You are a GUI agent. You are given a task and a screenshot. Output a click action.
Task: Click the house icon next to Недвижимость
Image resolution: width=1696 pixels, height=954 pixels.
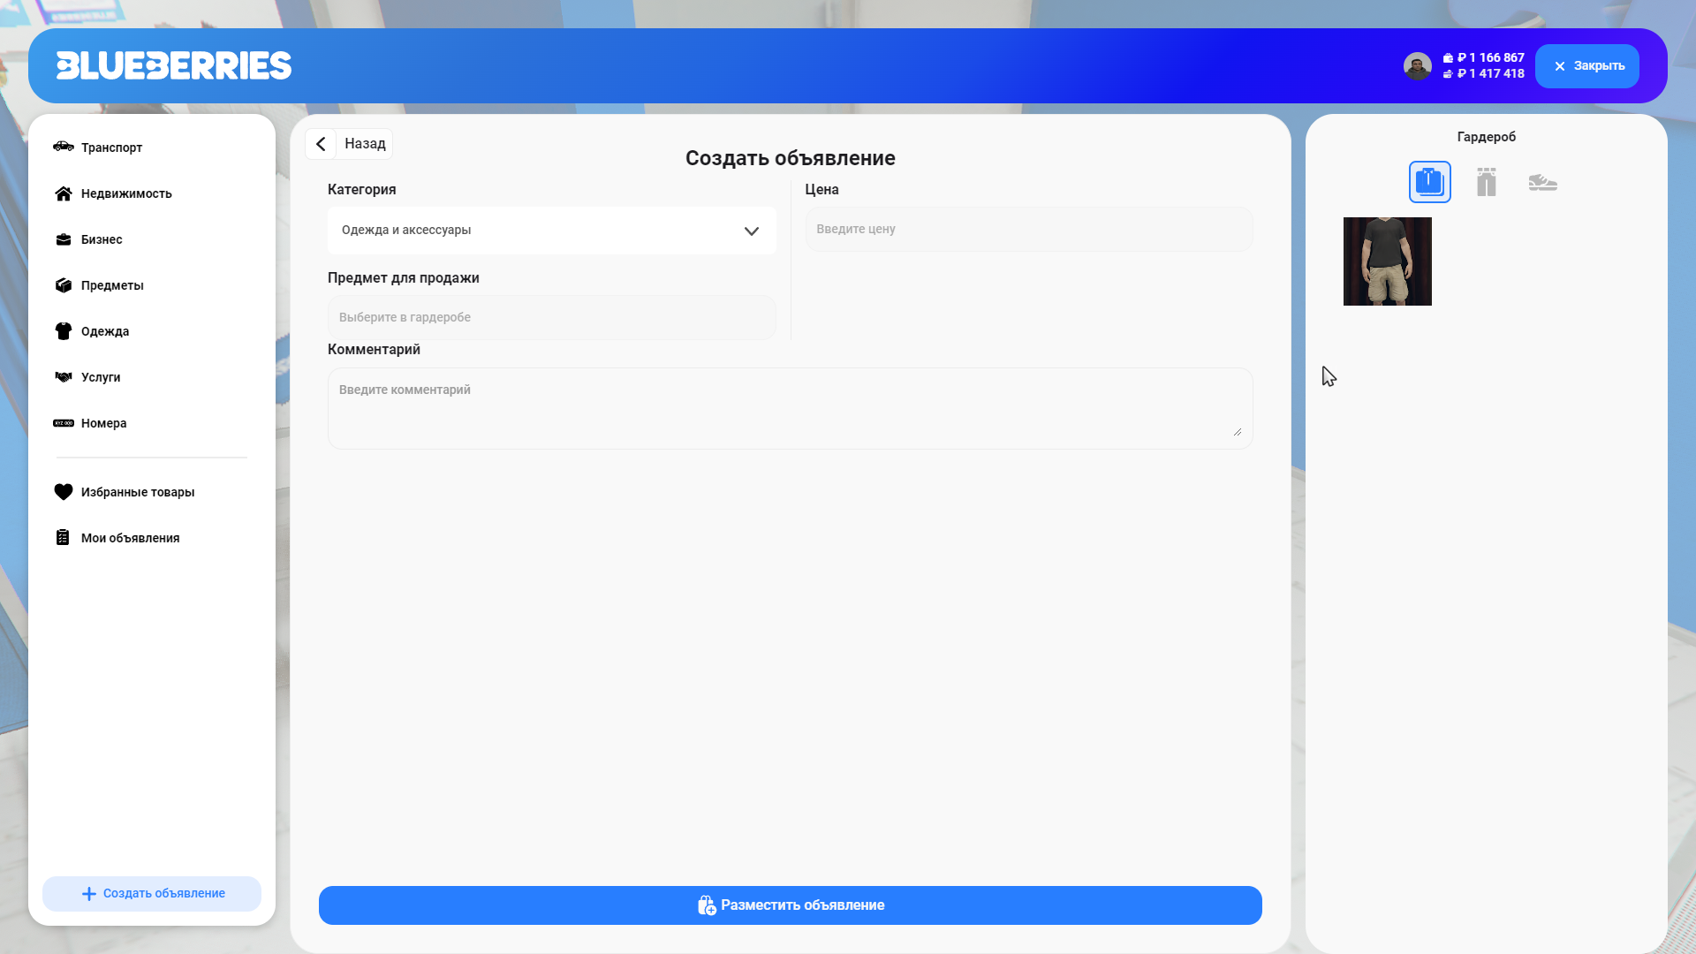click(64, 193)
